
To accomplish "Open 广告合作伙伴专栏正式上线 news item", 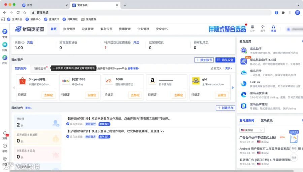I will pos(258,137).
